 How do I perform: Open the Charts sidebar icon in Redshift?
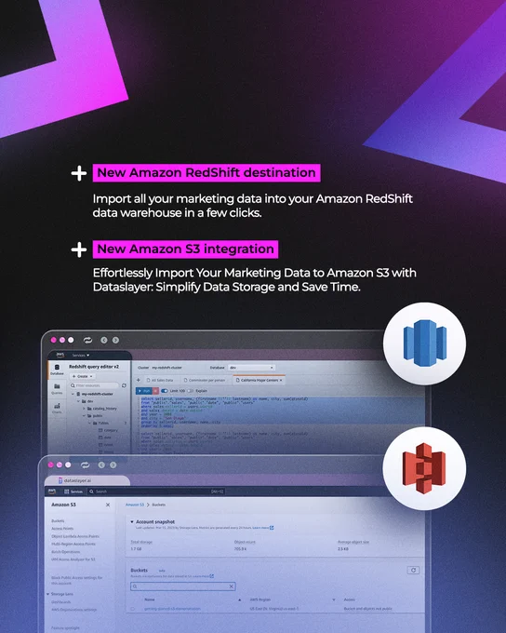pos(57,408)
